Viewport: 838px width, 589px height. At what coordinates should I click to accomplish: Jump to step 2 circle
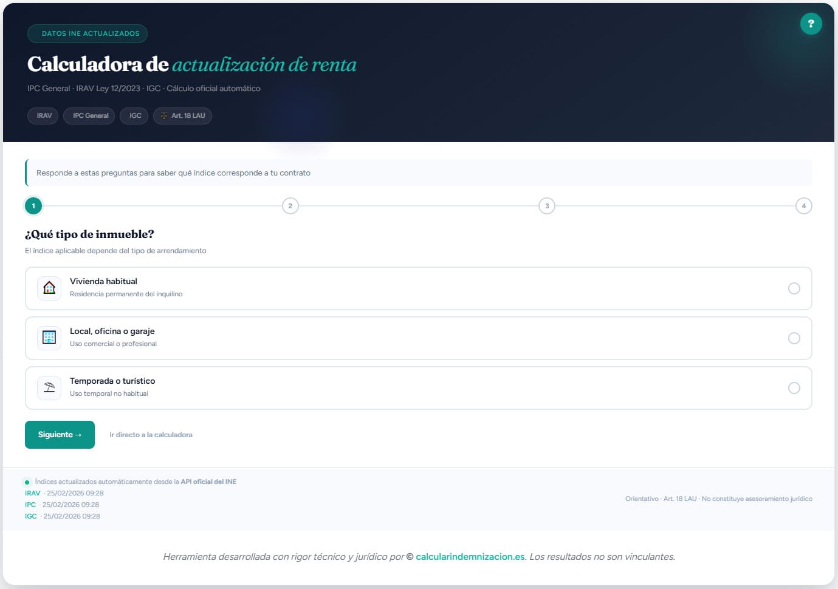coord(290,206)
